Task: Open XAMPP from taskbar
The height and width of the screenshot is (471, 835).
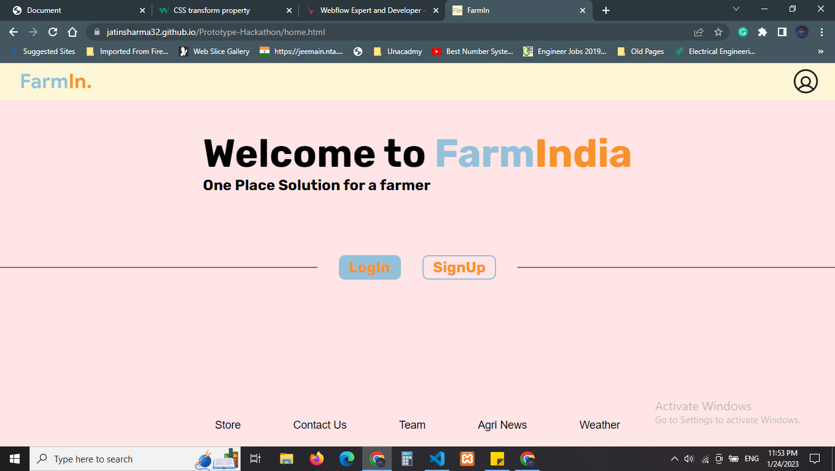Action: [x=467, y=459]
